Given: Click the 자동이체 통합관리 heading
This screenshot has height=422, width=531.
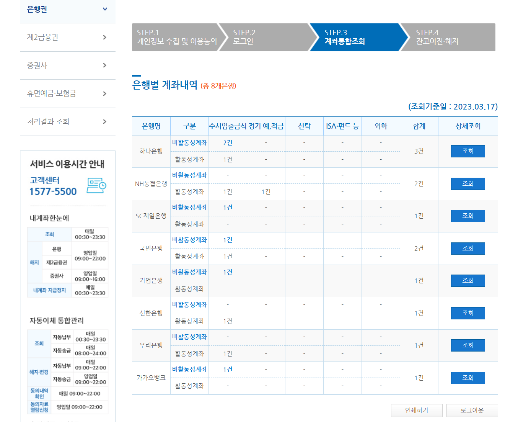Looking at the screenshot, I should pos(57,321).
